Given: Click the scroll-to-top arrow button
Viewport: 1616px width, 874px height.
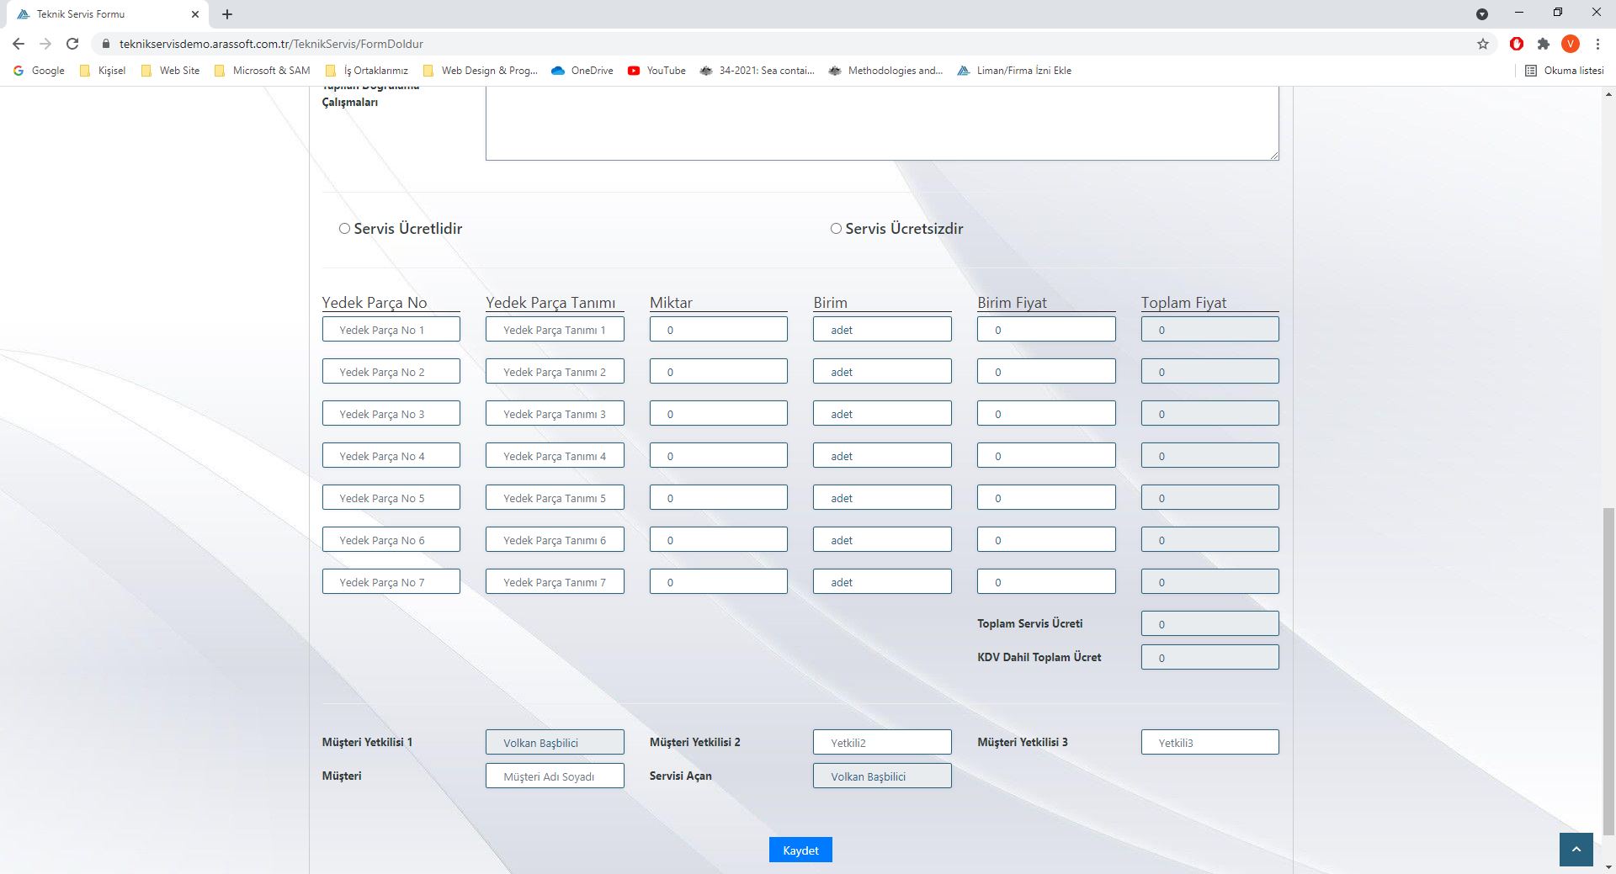Looking at the screenshot, I should [x=1576, y=850].
